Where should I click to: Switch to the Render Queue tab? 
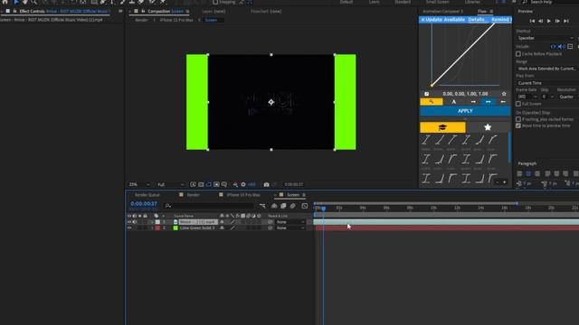pos(147,195)
